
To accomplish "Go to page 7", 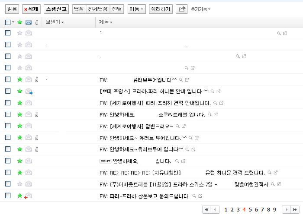I will [262, 210].
